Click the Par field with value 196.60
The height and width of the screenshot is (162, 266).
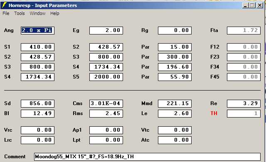175,67
